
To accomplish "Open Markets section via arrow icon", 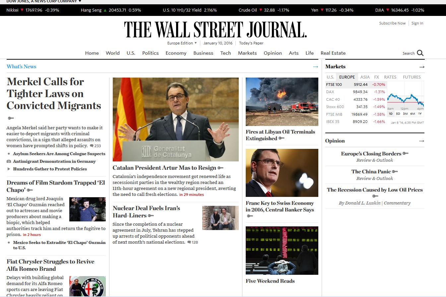I will click(x=421, y=67).
